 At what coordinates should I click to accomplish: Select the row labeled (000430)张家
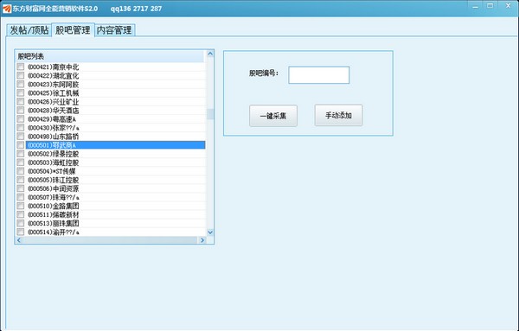[54, 128]
